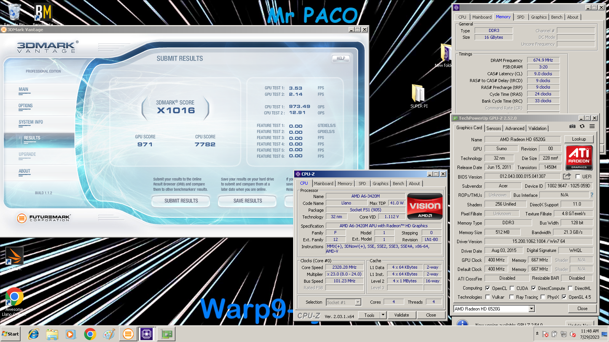Click the BIOS export share icon in GPU-Z

point(567,176)
